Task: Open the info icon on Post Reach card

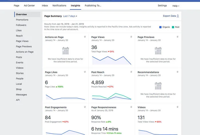Action: tap(131, 72)
